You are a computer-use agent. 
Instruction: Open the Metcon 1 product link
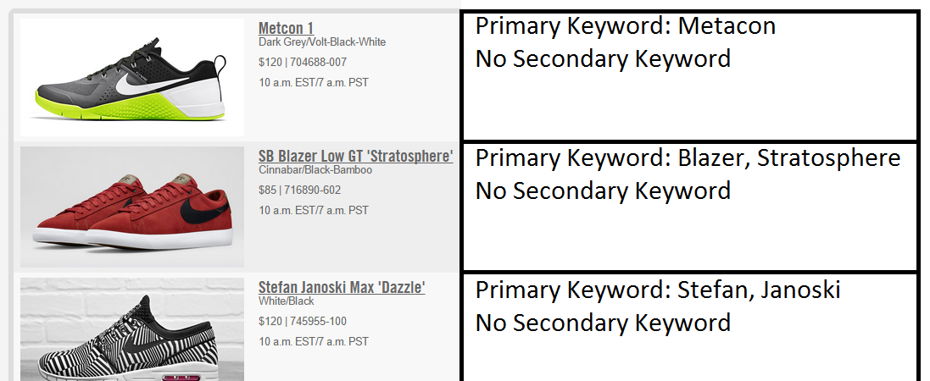click(286, 28)
